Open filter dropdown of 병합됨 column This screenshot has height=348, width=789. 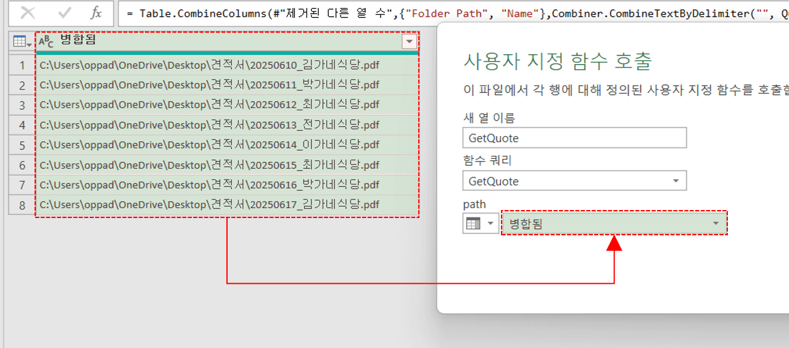(409, 42)
